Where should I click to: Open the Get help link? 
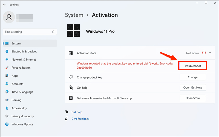pyautogui.click(x=77, y=112)
